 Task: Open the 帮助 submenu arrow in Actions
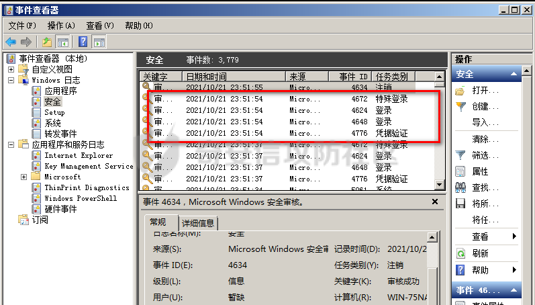[514, 270]
